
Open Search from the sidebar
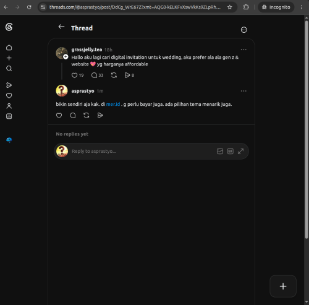[9, 68]
